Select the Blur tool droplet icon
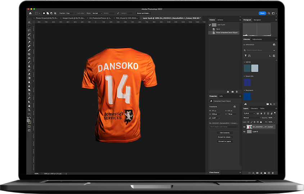This screenshot has height=194, width=304. coord(29,82)
